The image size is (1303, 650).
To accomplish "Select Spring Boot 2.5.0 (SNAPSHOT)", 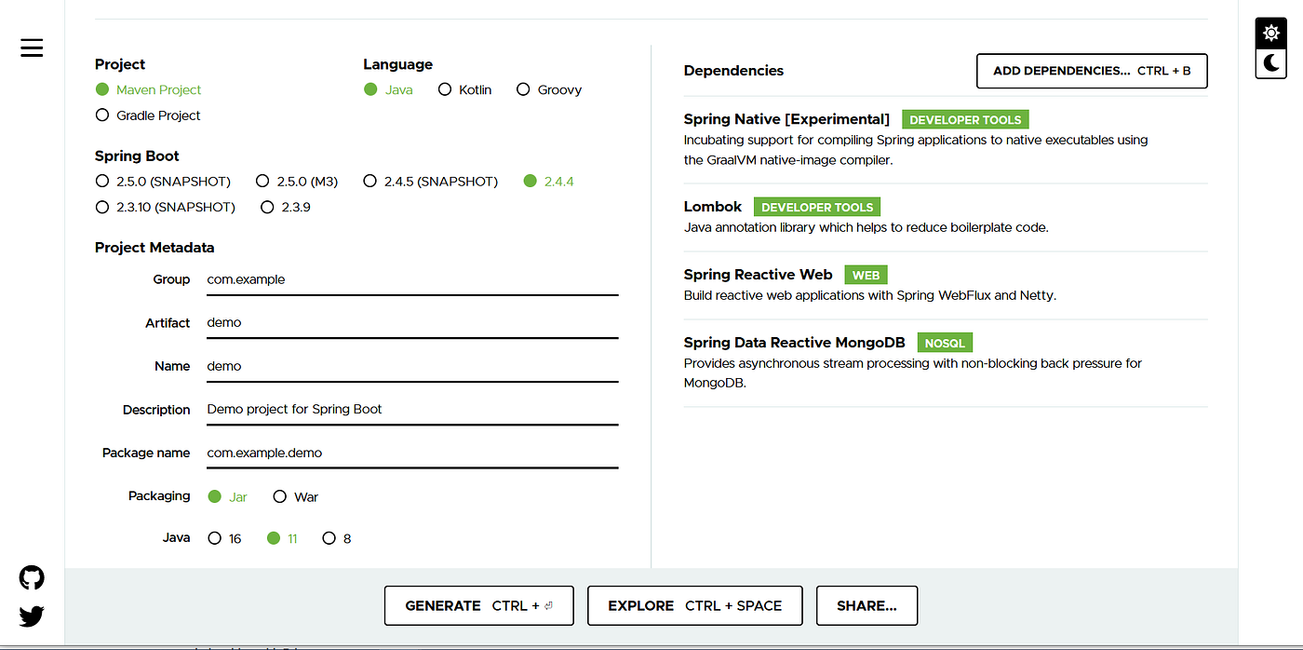I will (163, 181).
